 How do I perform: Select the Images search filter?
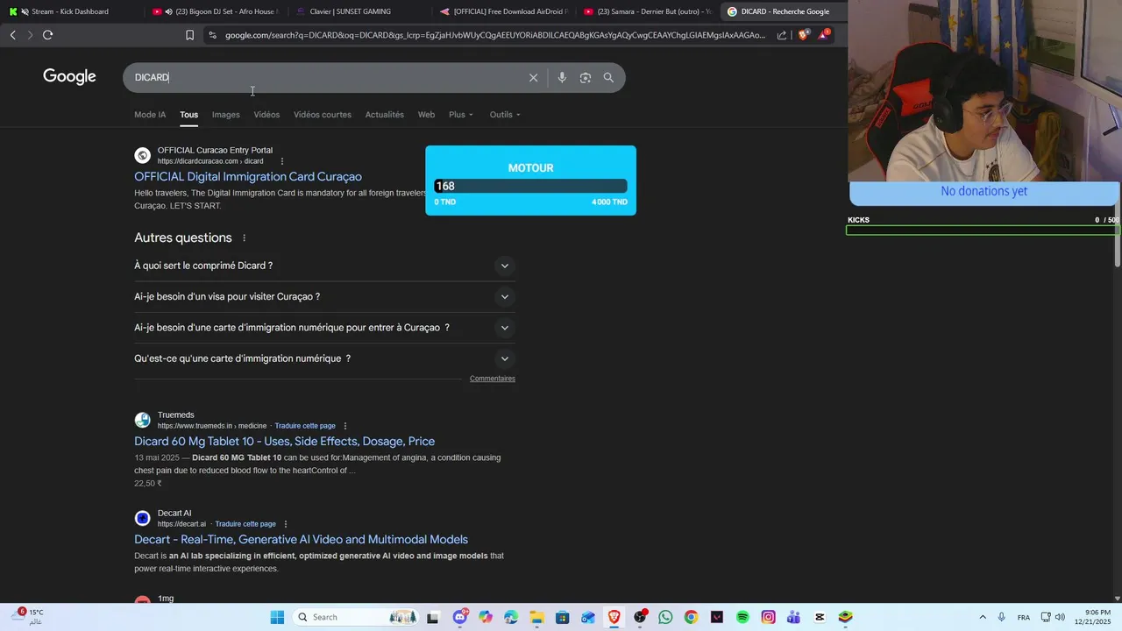coord(225,115)
